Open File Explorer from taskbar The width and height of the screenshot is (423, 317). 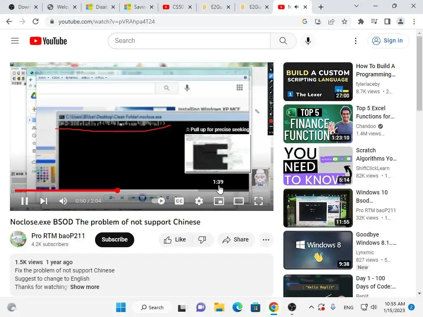pyautogui.click(x=219, y=307)
